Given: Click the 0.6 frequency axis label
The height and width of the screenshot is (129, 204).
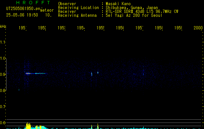Looking at the screenshot, I should (x=3, y=123).
